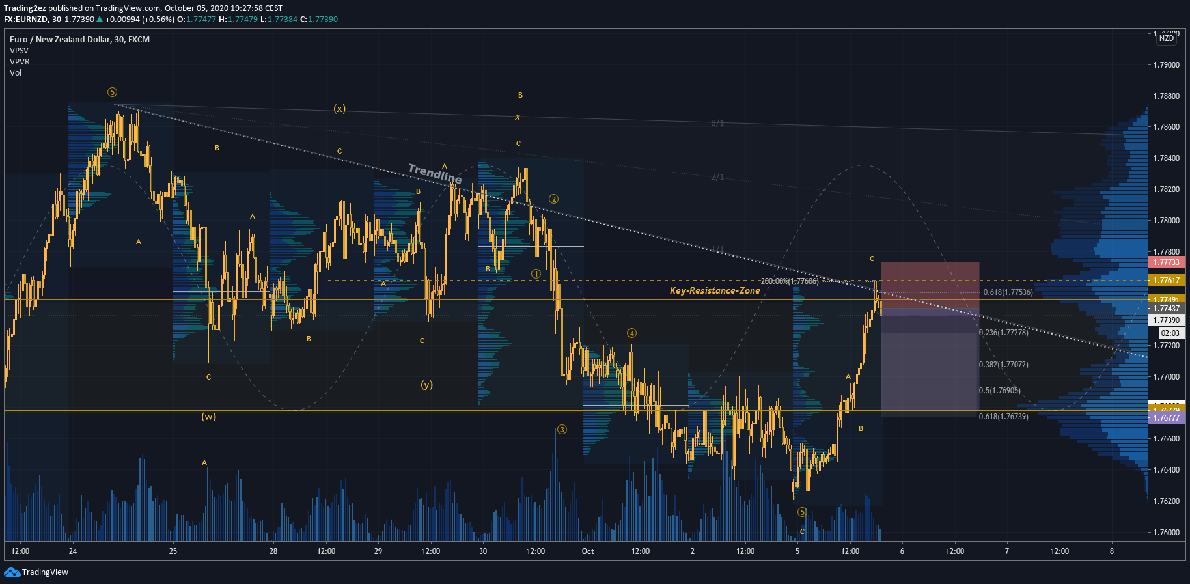The height and width of the screenshot is (584, 1190).
Task: Select the VPVR indicator label
Action: coord(20,61)
